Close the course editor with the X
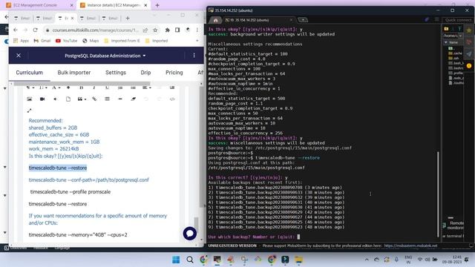The height and width of the screenshot is (267, 475). click(19, 56)
